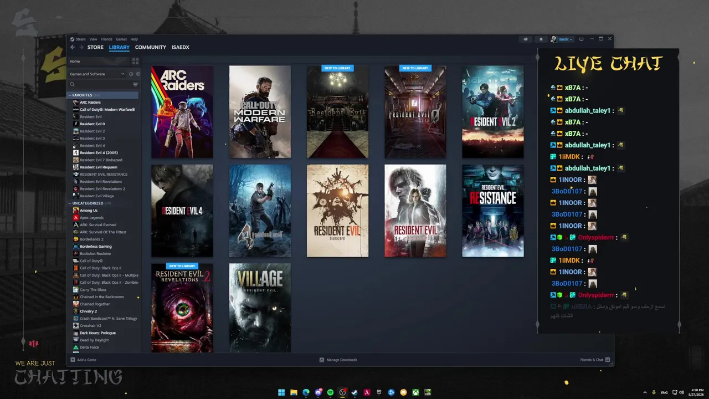
Task: Click Among Us icon in sidebar
Action: click(x=75, y=211)
